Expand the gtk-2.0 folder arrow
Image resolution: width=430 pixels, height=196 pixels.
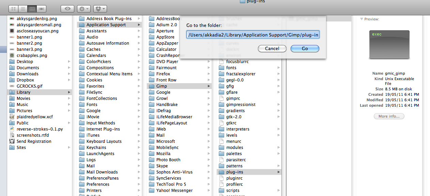[x=279, y=117]
